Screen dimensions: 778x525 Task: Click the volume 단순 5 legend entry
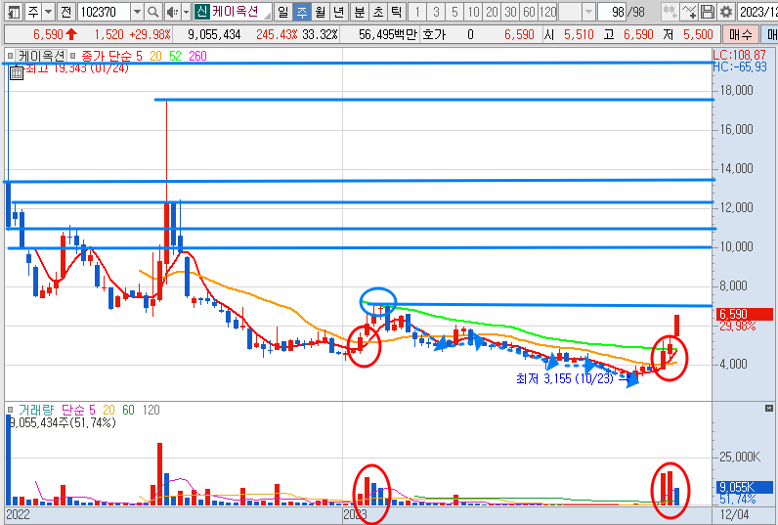[x=78, y=410]
